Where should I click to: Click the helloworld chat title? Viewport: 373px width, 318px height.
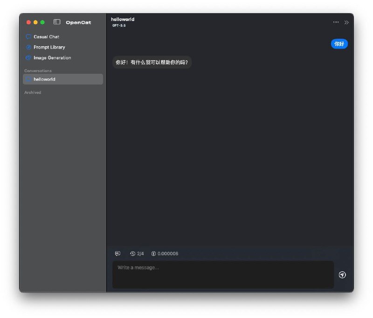[x=122, y=19]
